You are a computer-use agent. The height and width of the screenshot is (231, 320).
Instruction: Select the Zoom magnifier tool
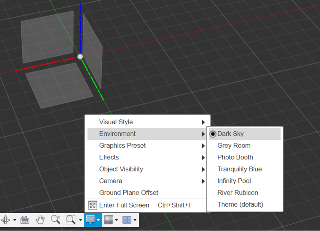(56, 220)
